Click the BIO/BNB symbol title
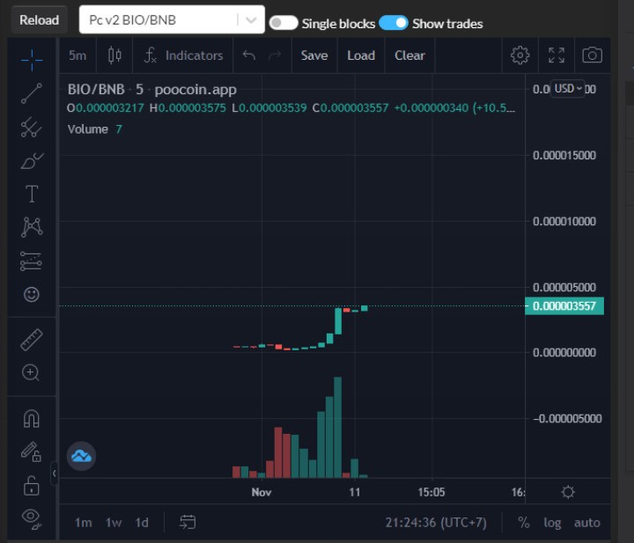The image size is (634, 543). (x=96, y=89)
